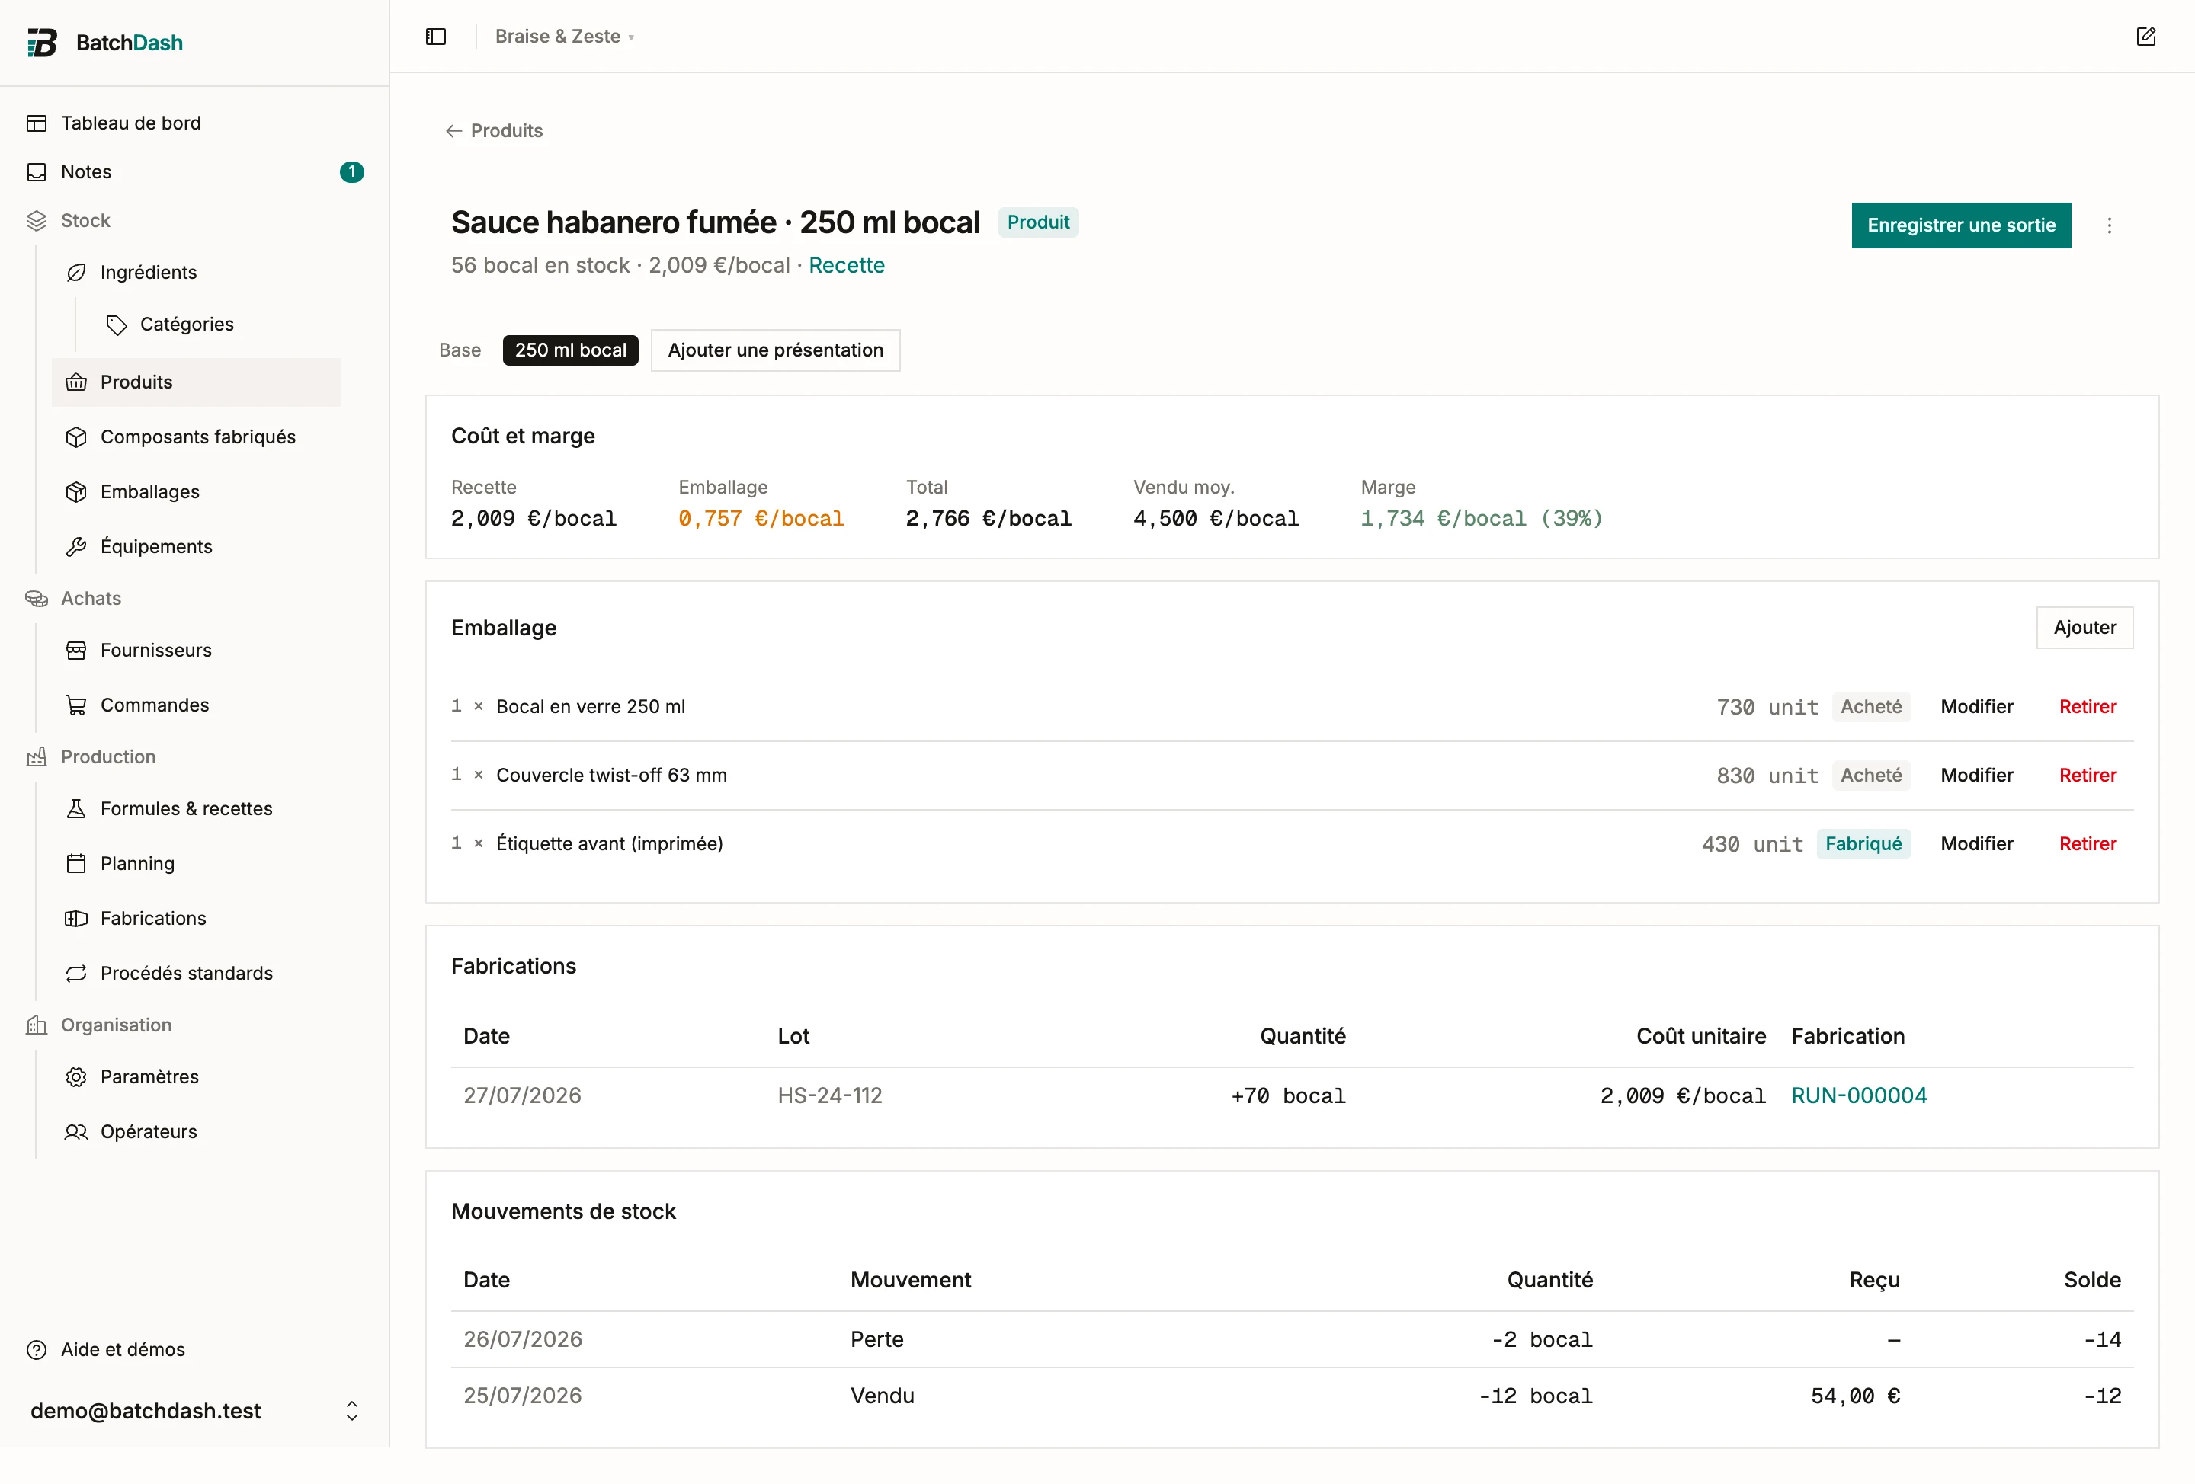Go to Ingrédients in the sidebar
The height and width of the screenshot is (1484, 2195).
coord(149,273)
